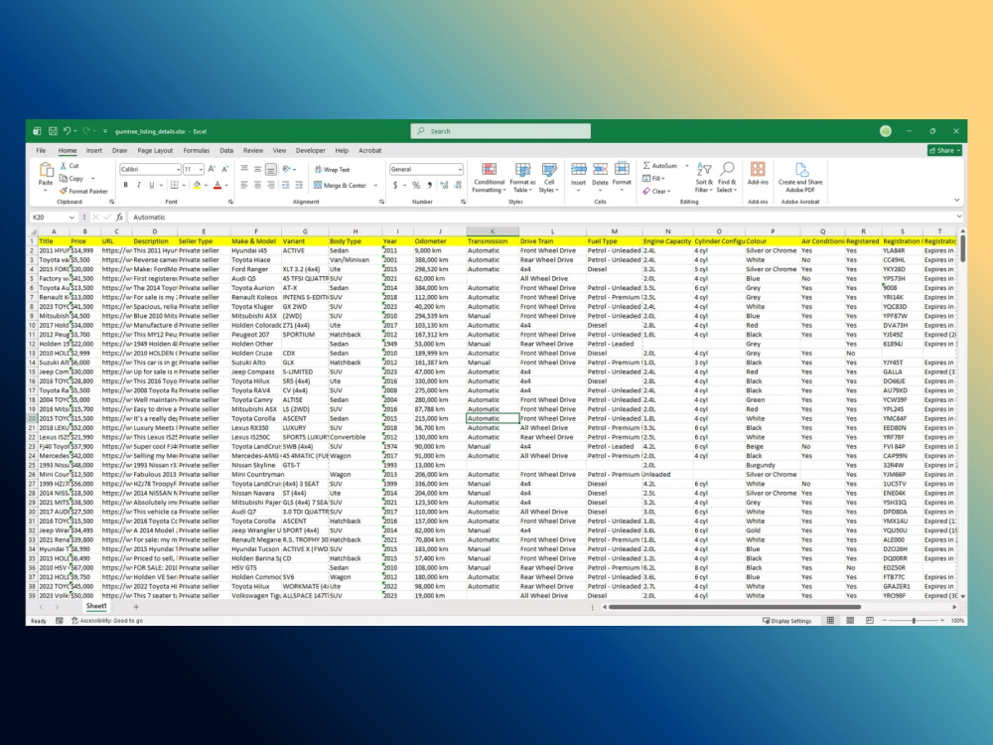Open the borders icon in Font group
The image size is (993, 745).
point(174,185)
